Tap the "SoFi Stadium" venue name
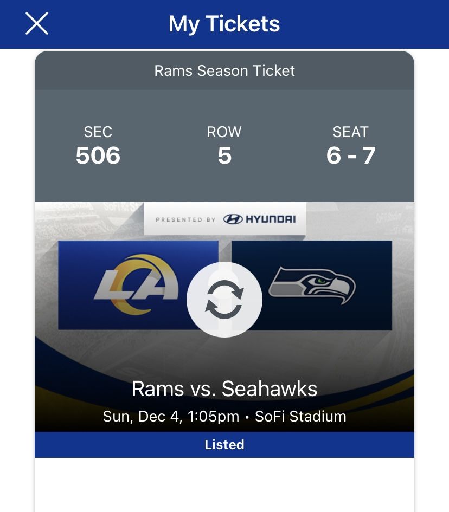 coord(300,417)
